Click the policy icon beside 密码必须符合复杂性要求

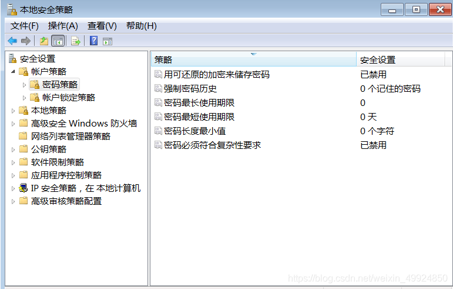click(x=158, y=145)
